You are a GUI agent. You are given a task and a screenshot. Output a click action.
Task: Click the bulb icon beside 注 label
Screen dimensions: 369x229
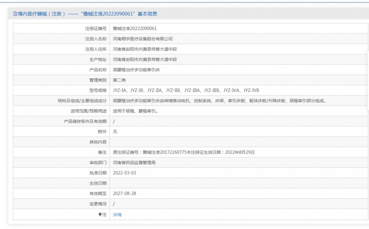coord(100,215)
